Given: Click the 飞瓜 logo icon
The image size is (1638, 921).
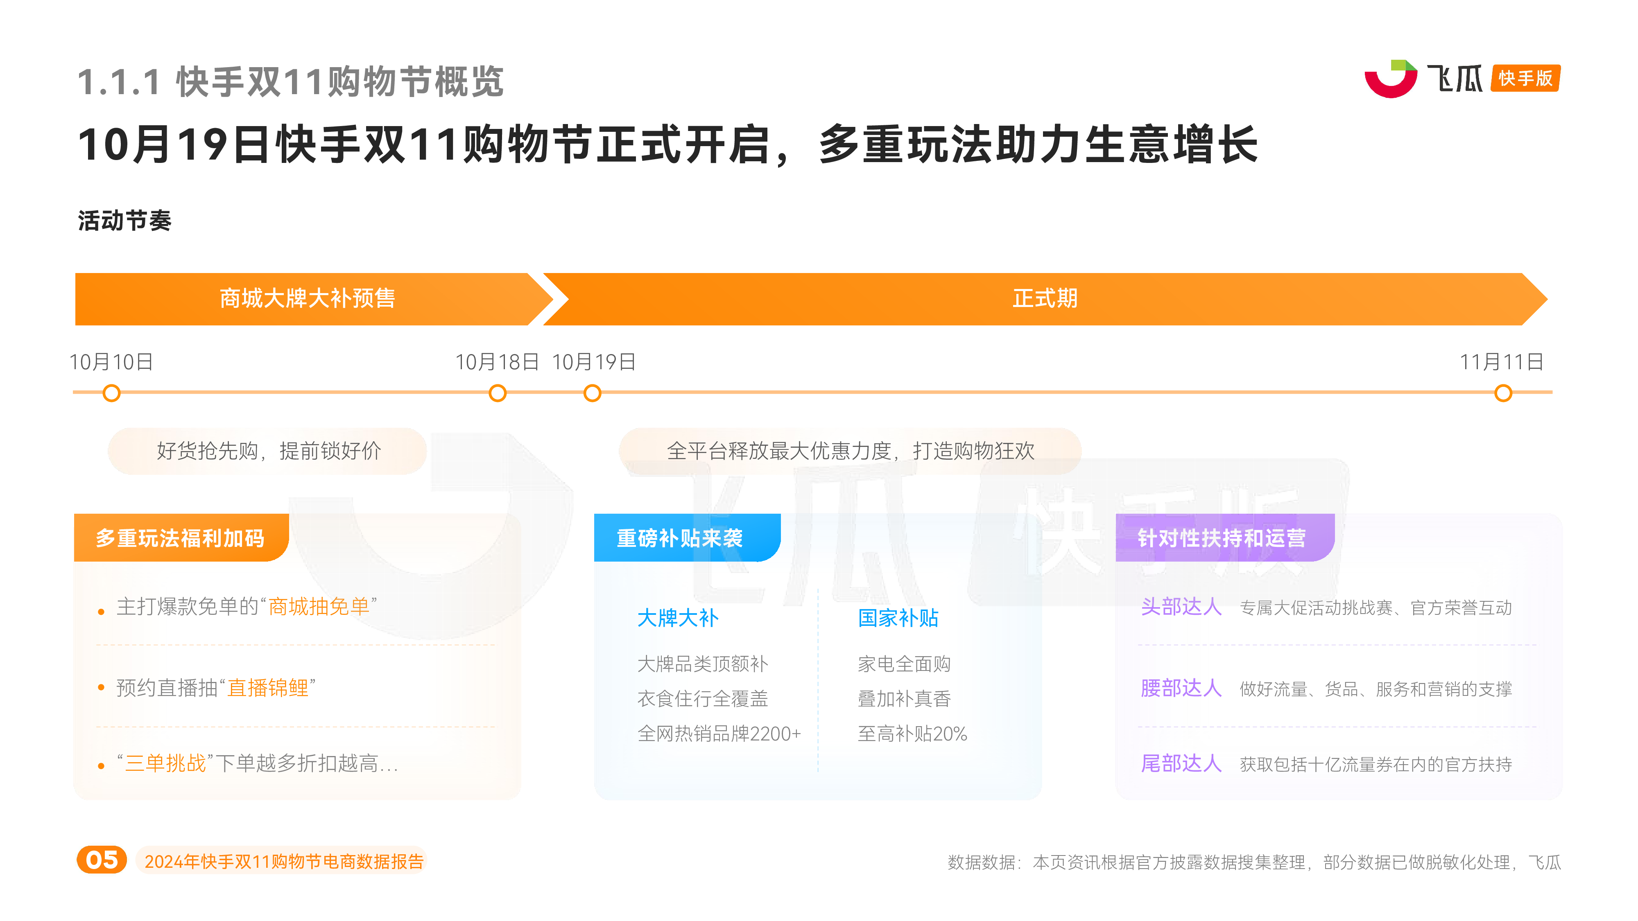Looking at the screenshot, I should (1391, 79).
